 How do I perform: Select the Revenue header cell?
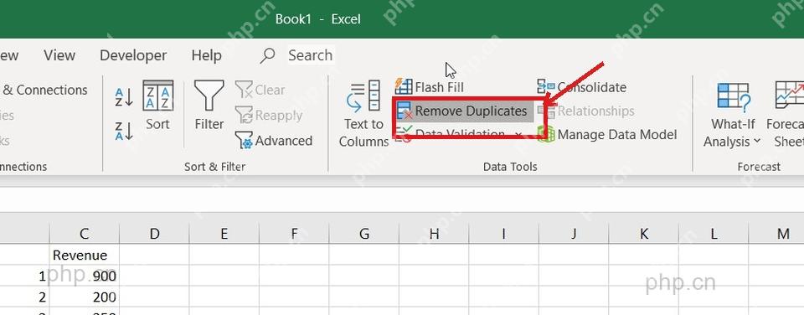[x=84, y=255]
